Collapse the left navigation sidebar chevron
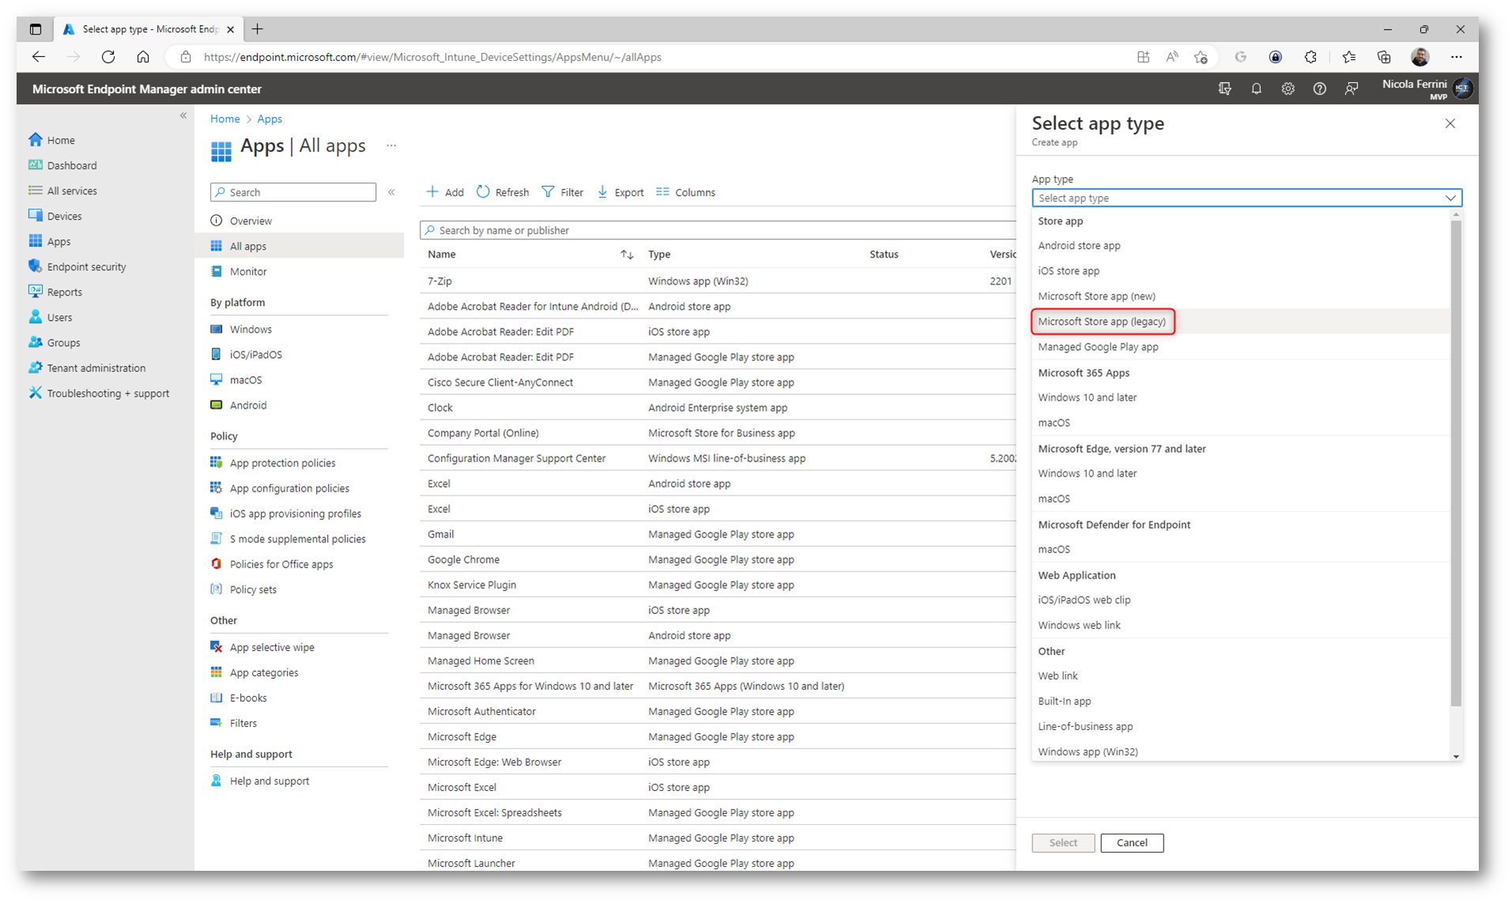 [x=183, y=116]
